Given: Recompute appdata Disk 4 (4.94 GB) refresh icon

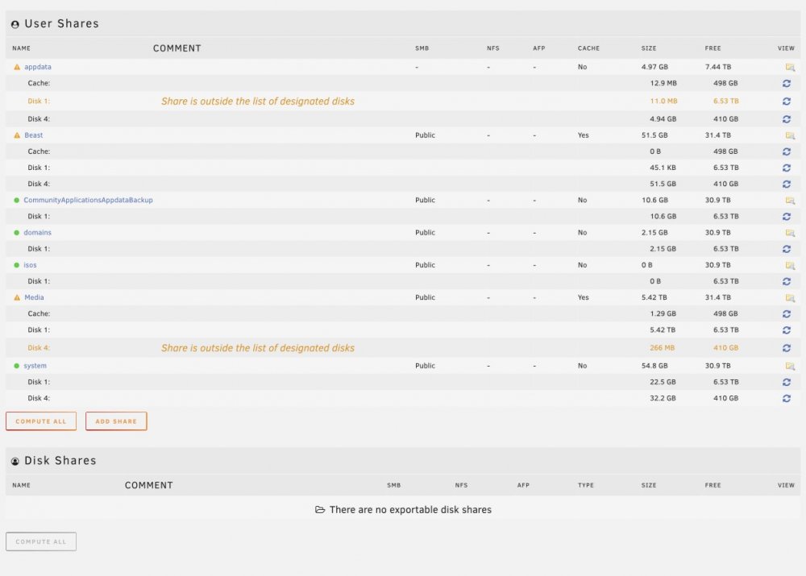Looking at the screenshot, I should 787,119.
